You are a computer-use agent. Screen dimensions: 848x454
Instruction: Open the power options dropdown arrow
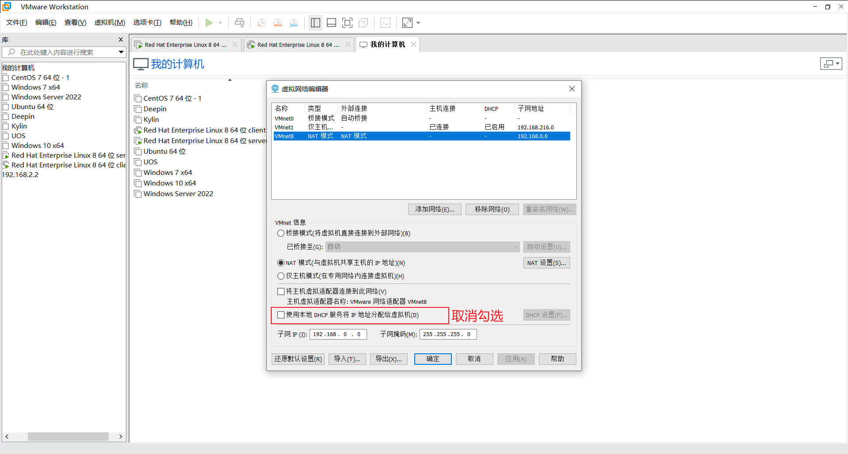click(220, 23)
